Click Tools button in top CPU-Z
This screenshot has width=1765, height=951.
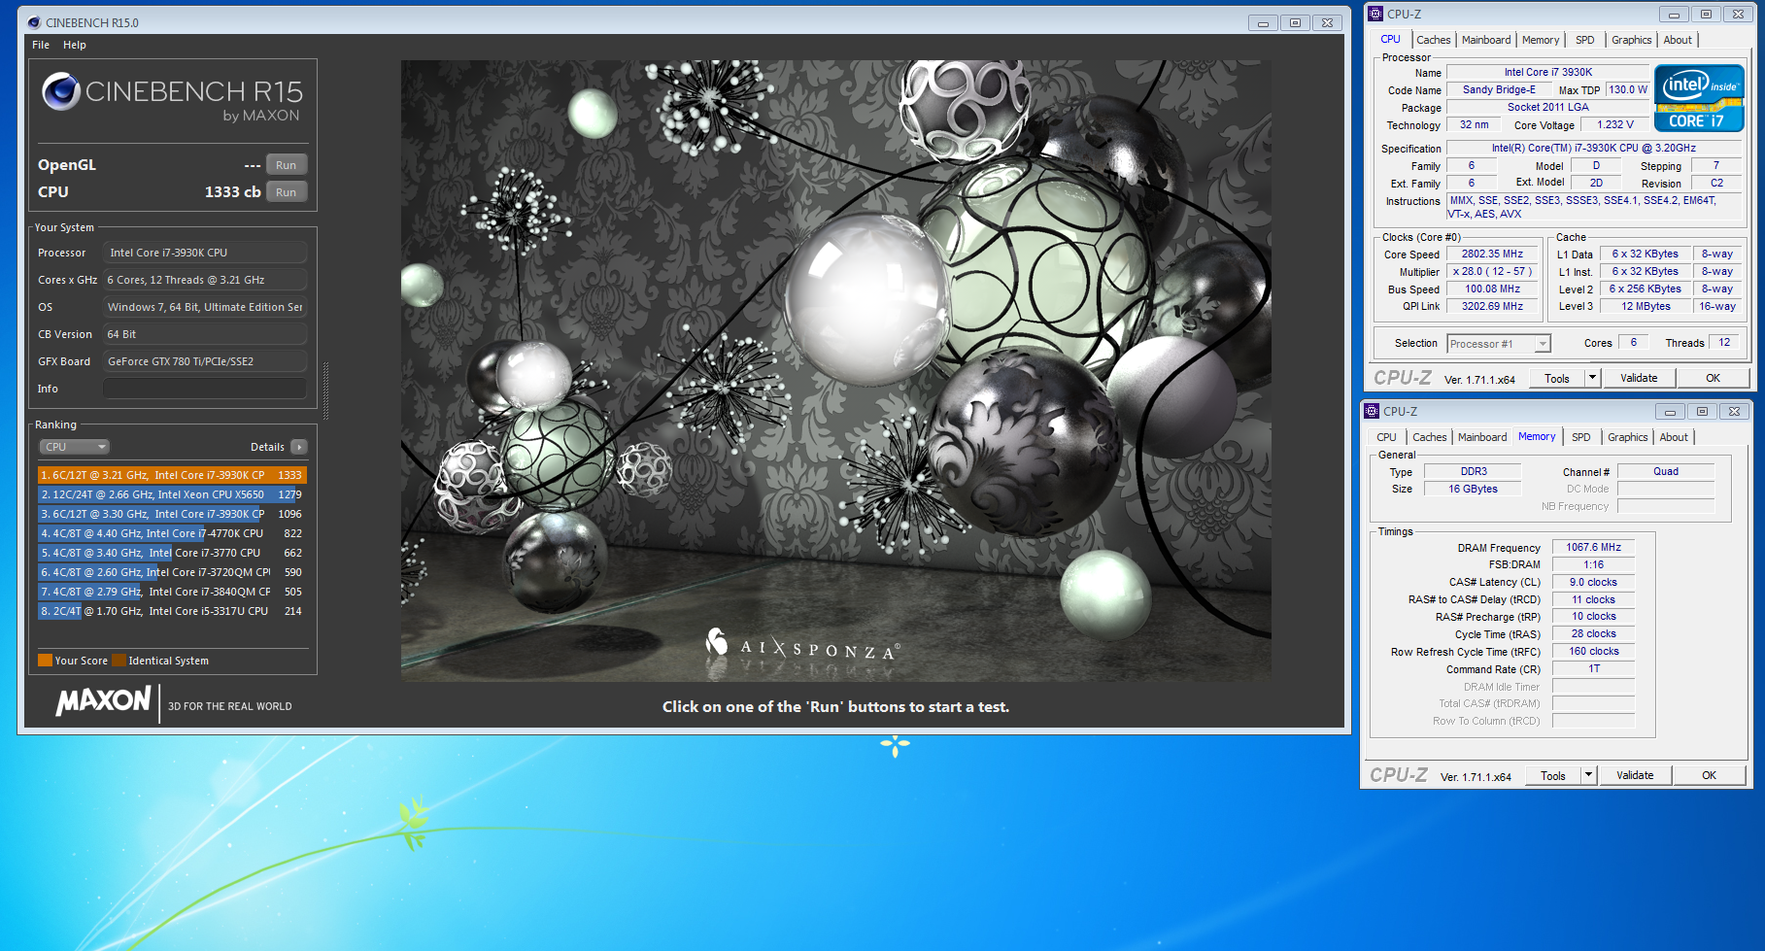1557,378
